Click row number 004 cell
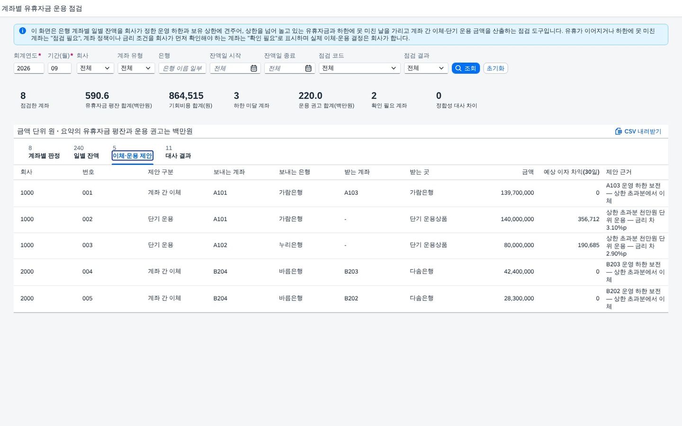 pos(88,272)
